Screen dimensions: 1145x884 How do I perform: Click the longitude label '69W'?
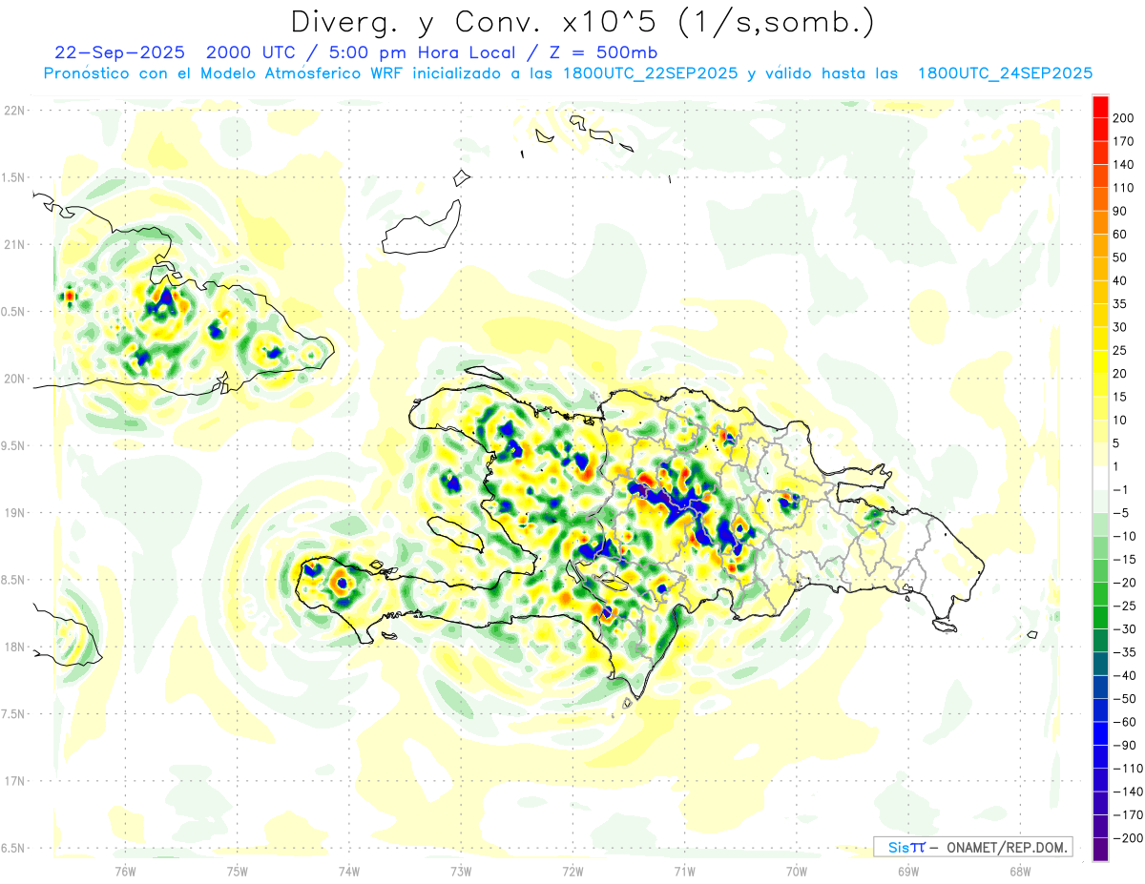click(x=908, y=871)
